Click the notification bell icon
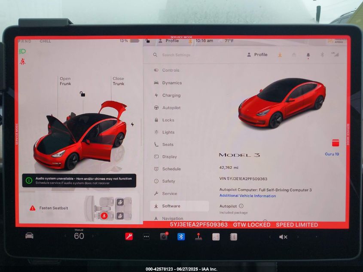This screenshot has height=272, width=363. (308, 55)
